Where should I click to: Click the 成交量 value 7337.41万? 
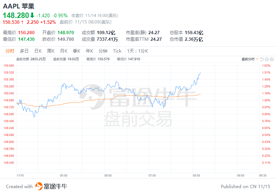(x=107, y=39)
